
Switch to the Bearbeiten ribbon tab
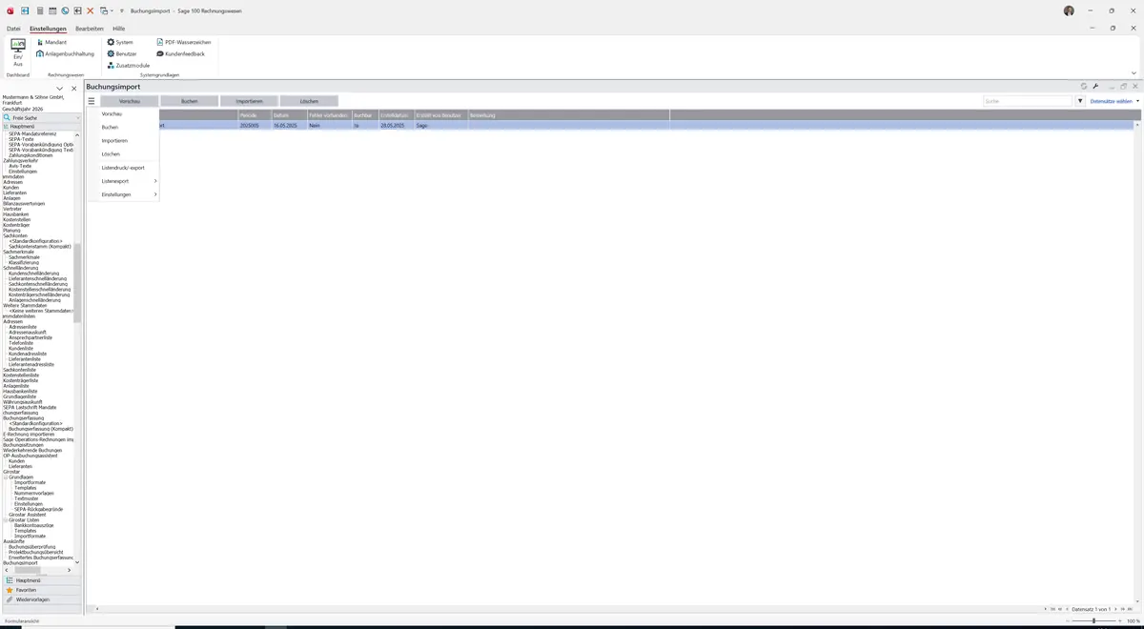(90, 29)
